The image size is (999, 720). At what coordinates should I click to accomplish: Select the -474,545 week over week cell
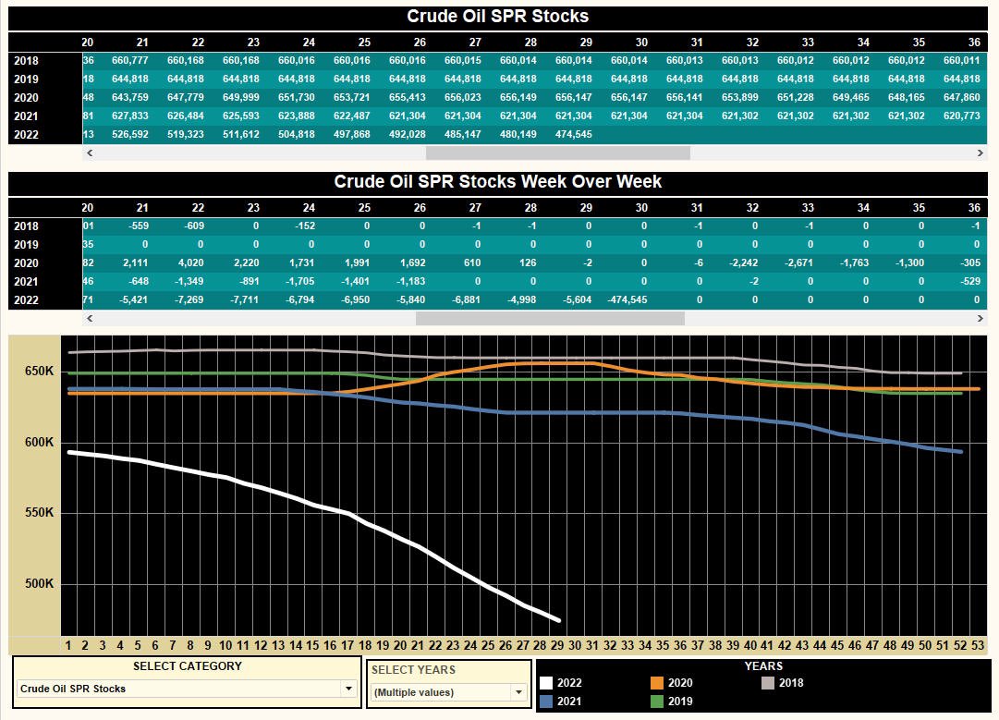coord(627,299)
